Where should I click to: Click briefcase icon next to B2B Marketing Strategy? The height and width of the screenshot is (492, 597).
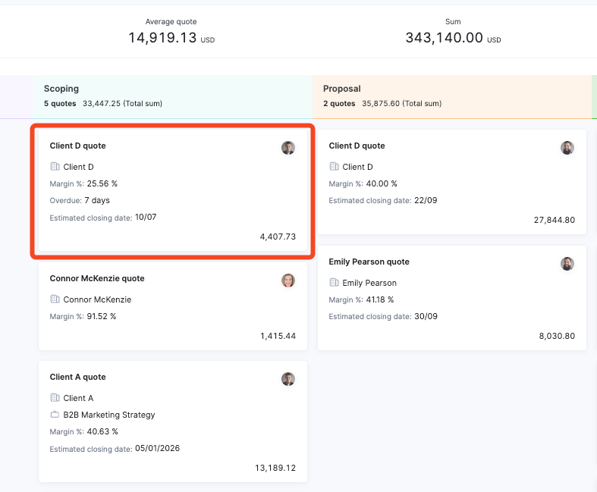point(55,415)
